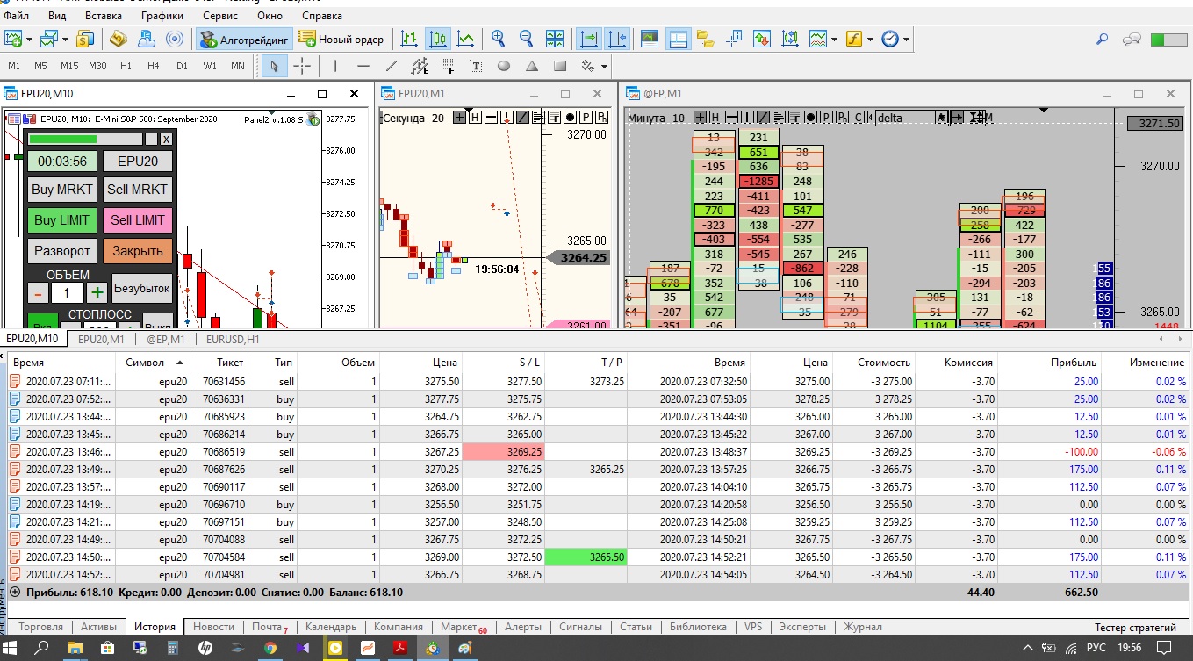Switch chart to line chart mode

tap(465, 39)
